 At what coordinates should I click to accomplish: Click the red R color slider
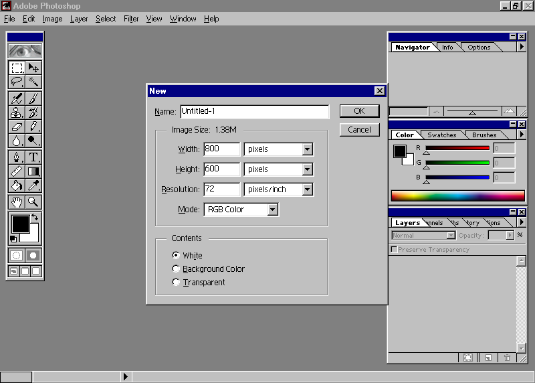[457, 148]
